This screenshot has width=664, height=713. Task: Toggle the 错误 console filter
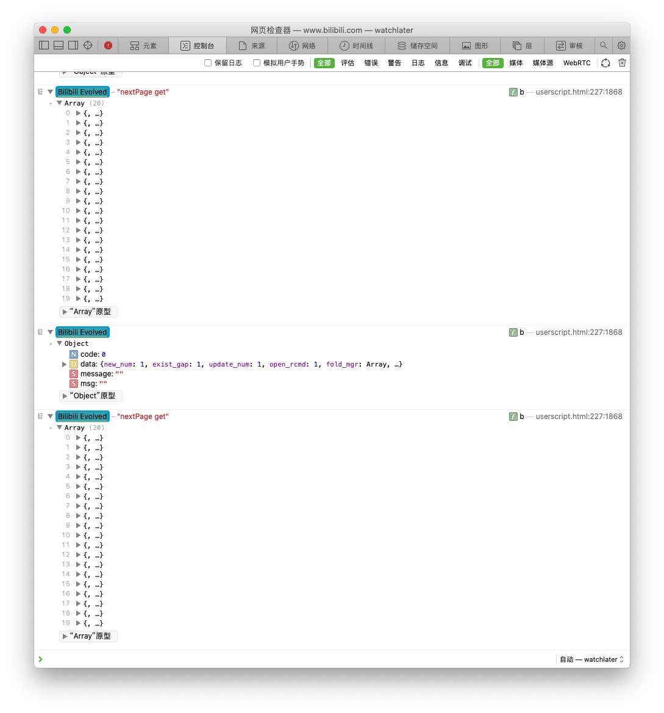371,62
